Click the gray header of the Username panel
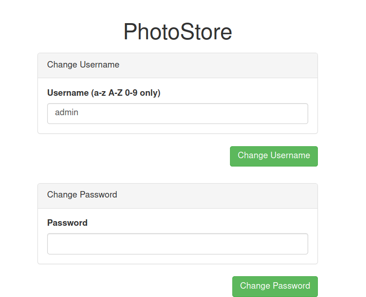 click(178, 66)
